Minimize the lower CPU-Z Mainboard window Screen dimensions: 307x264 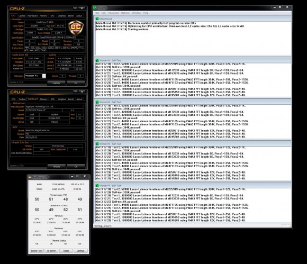click(x=76, y=92)
